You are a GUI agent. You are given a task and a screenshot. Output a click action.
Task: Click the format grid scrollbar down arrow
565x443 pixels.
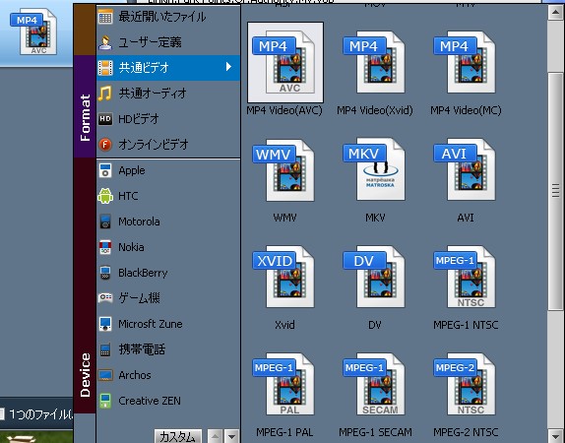click(555, 435)
